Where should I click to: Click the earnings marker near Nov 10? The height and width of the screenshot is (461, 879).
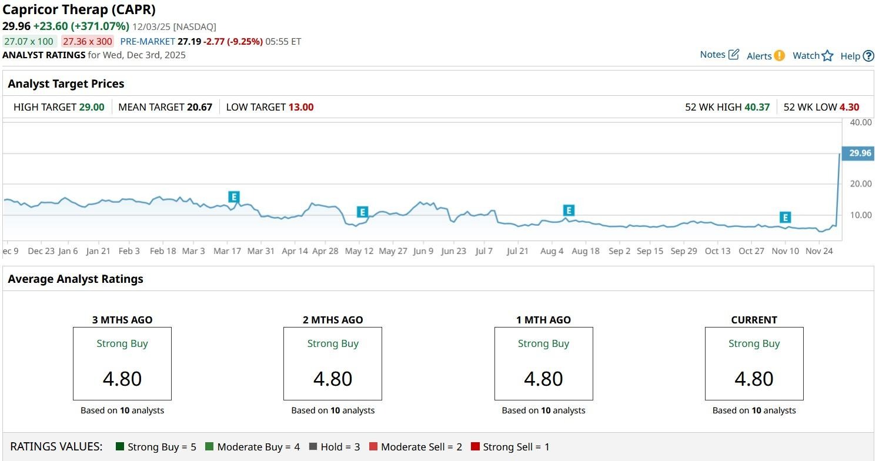(x=784, y=217)
